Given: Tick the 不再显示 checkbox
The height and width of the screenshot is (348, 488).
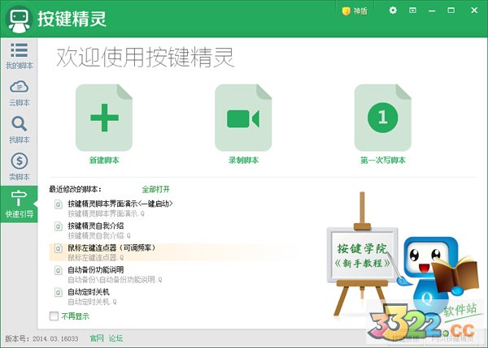Looking at the screenshot, I should (54, 316).
